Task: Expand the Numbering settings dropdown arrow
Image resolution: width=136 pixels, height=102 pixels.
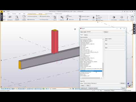Action: point(52,16)
